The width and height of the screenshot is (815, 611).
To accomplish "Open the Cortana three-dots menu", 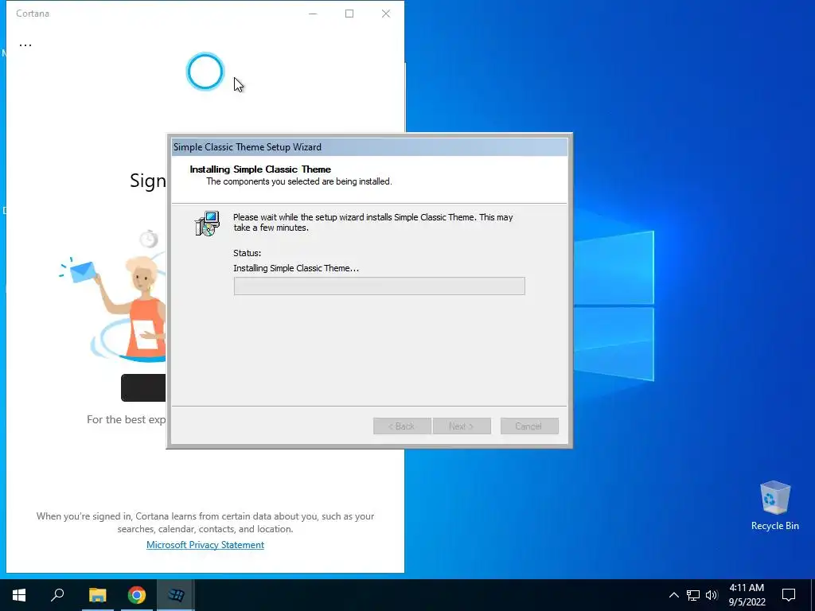I will [x=25, y=45].
